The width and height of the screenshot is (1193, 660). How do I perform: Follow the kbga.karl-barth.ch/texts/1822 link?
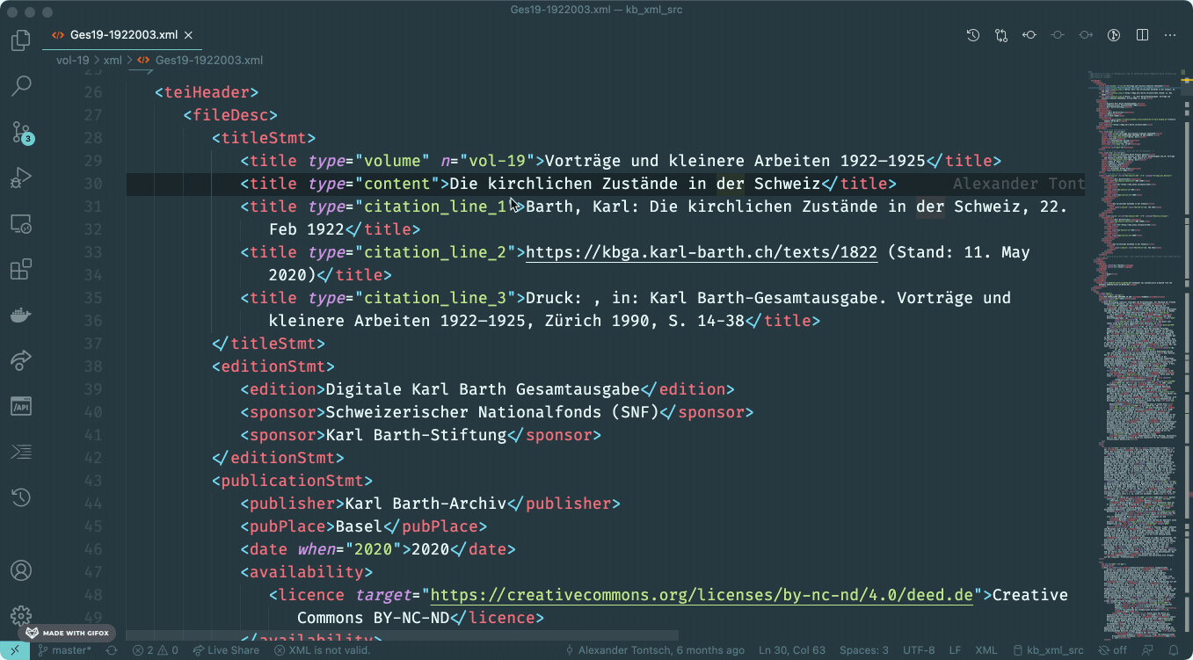tap(701, 252)
